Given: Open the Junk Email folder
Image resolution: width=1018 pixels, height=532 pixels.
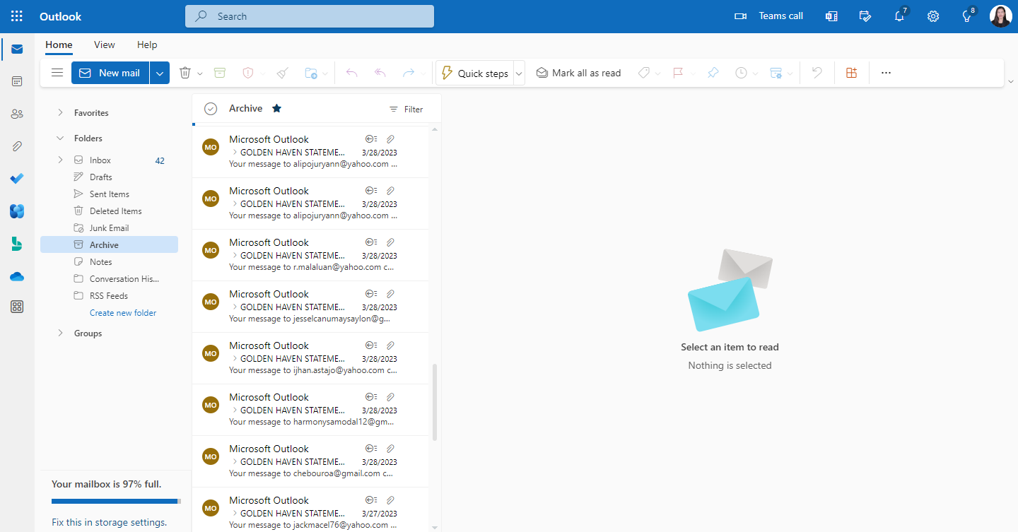Looking at the screenshot, I should (109, 227).
